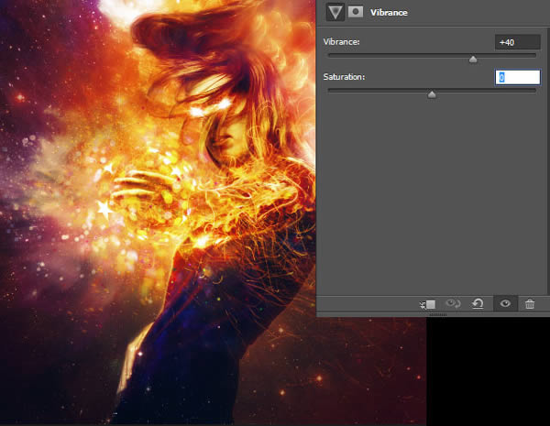
Task: Click the 'Vibrance:' label text
Action: click(341, 42)
